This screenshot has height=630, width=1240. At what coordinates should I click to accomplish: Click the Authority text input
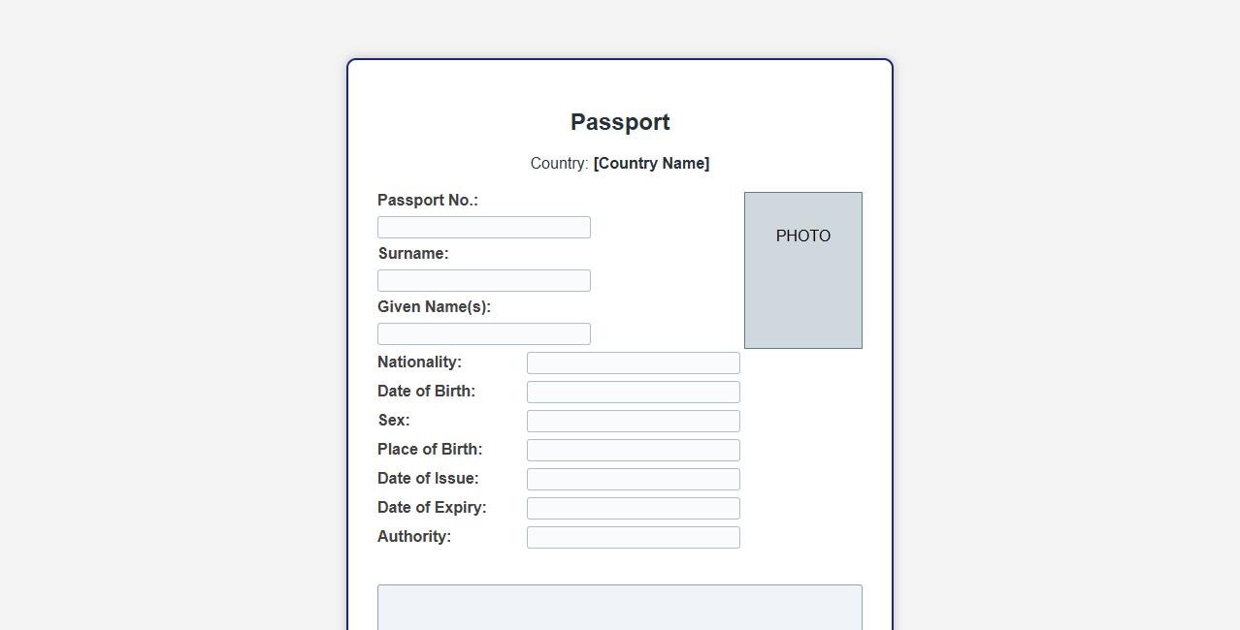click(633, 537)
